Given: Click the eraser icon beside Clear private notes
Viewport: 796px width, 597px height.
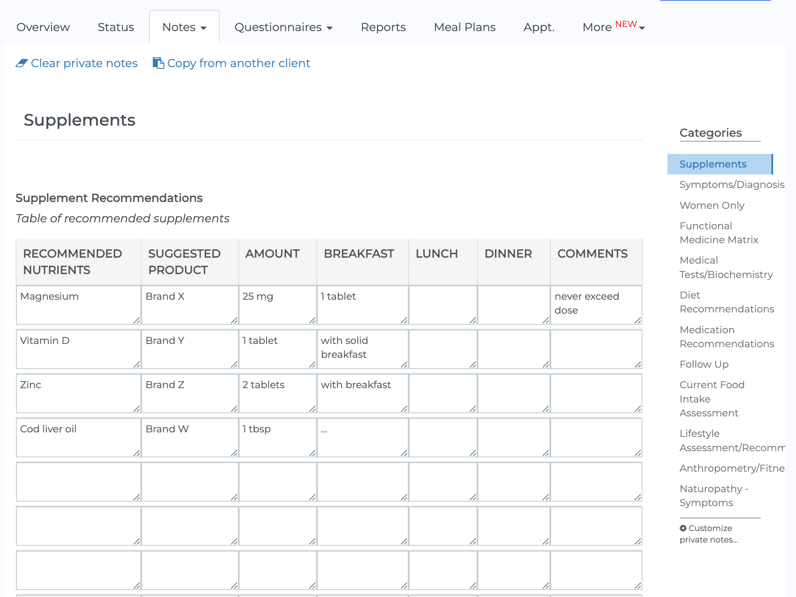Looking at the screenshot, I should 21,63.
